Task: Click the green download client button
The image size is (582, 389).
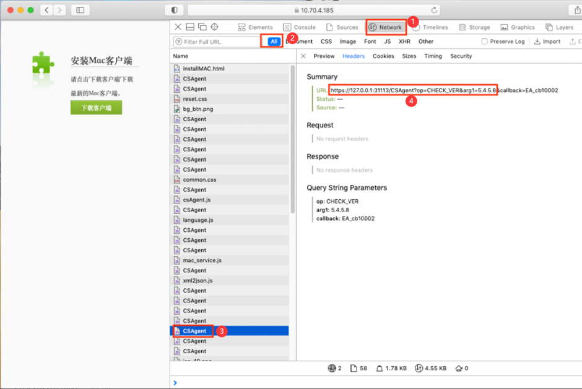Action: (x=96, y=108)
